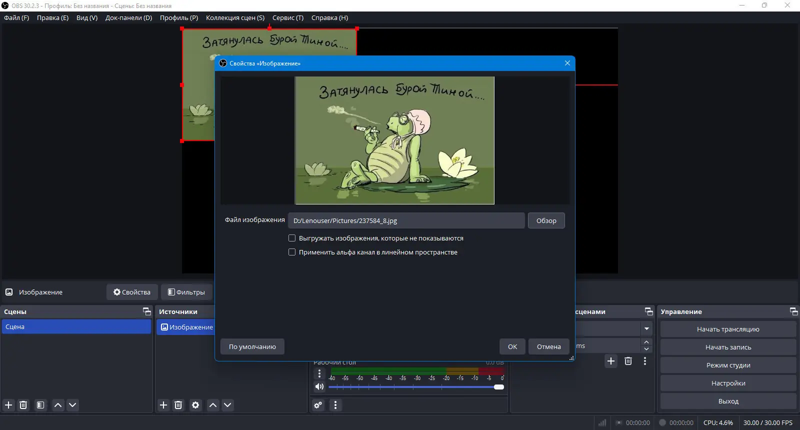Expand the scene transition dropdown

click(x=646, y=328)
